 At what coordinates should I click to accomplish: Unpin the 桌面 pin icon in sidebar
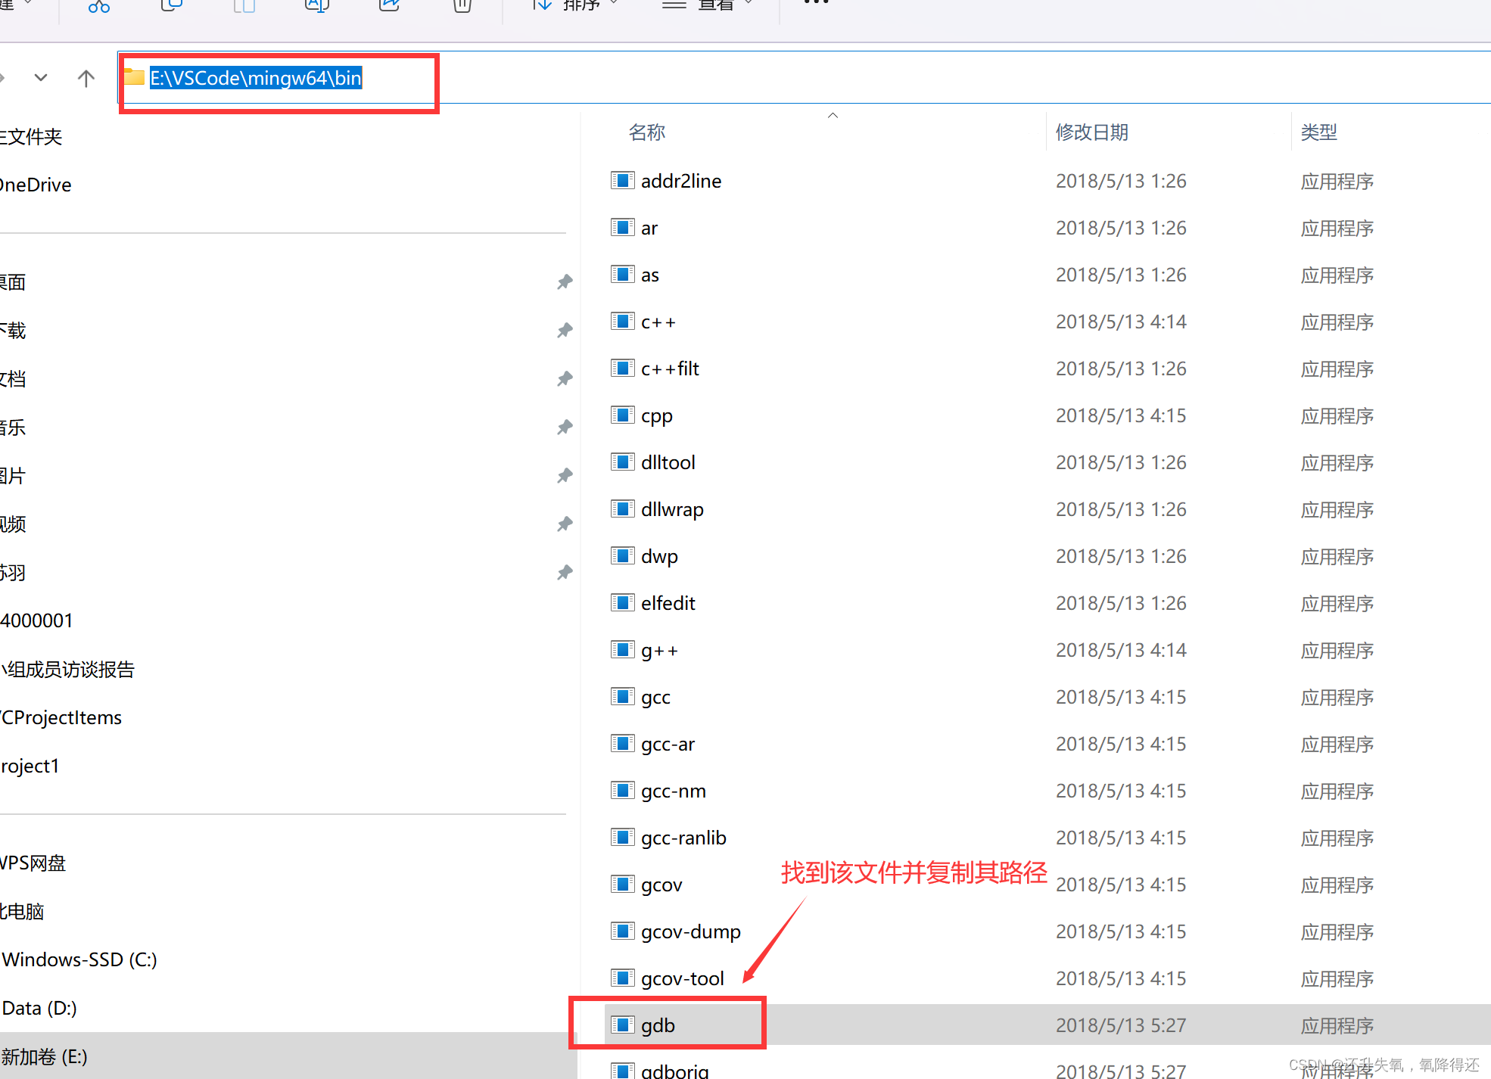(x=565, y=282)
